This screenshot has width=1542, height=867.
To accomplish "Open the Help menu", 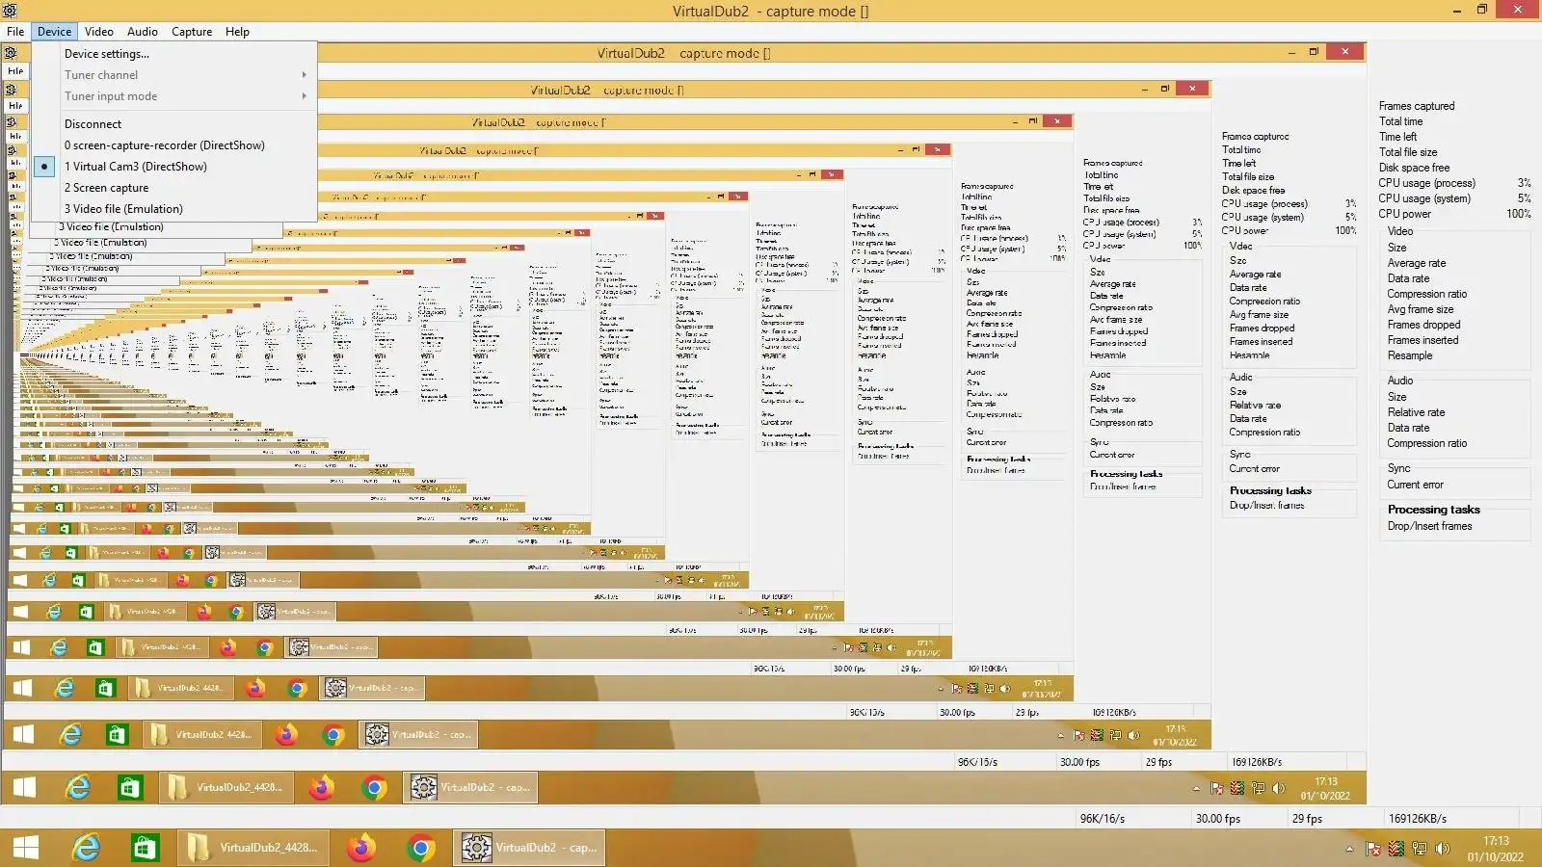I will tap(237, 32).
